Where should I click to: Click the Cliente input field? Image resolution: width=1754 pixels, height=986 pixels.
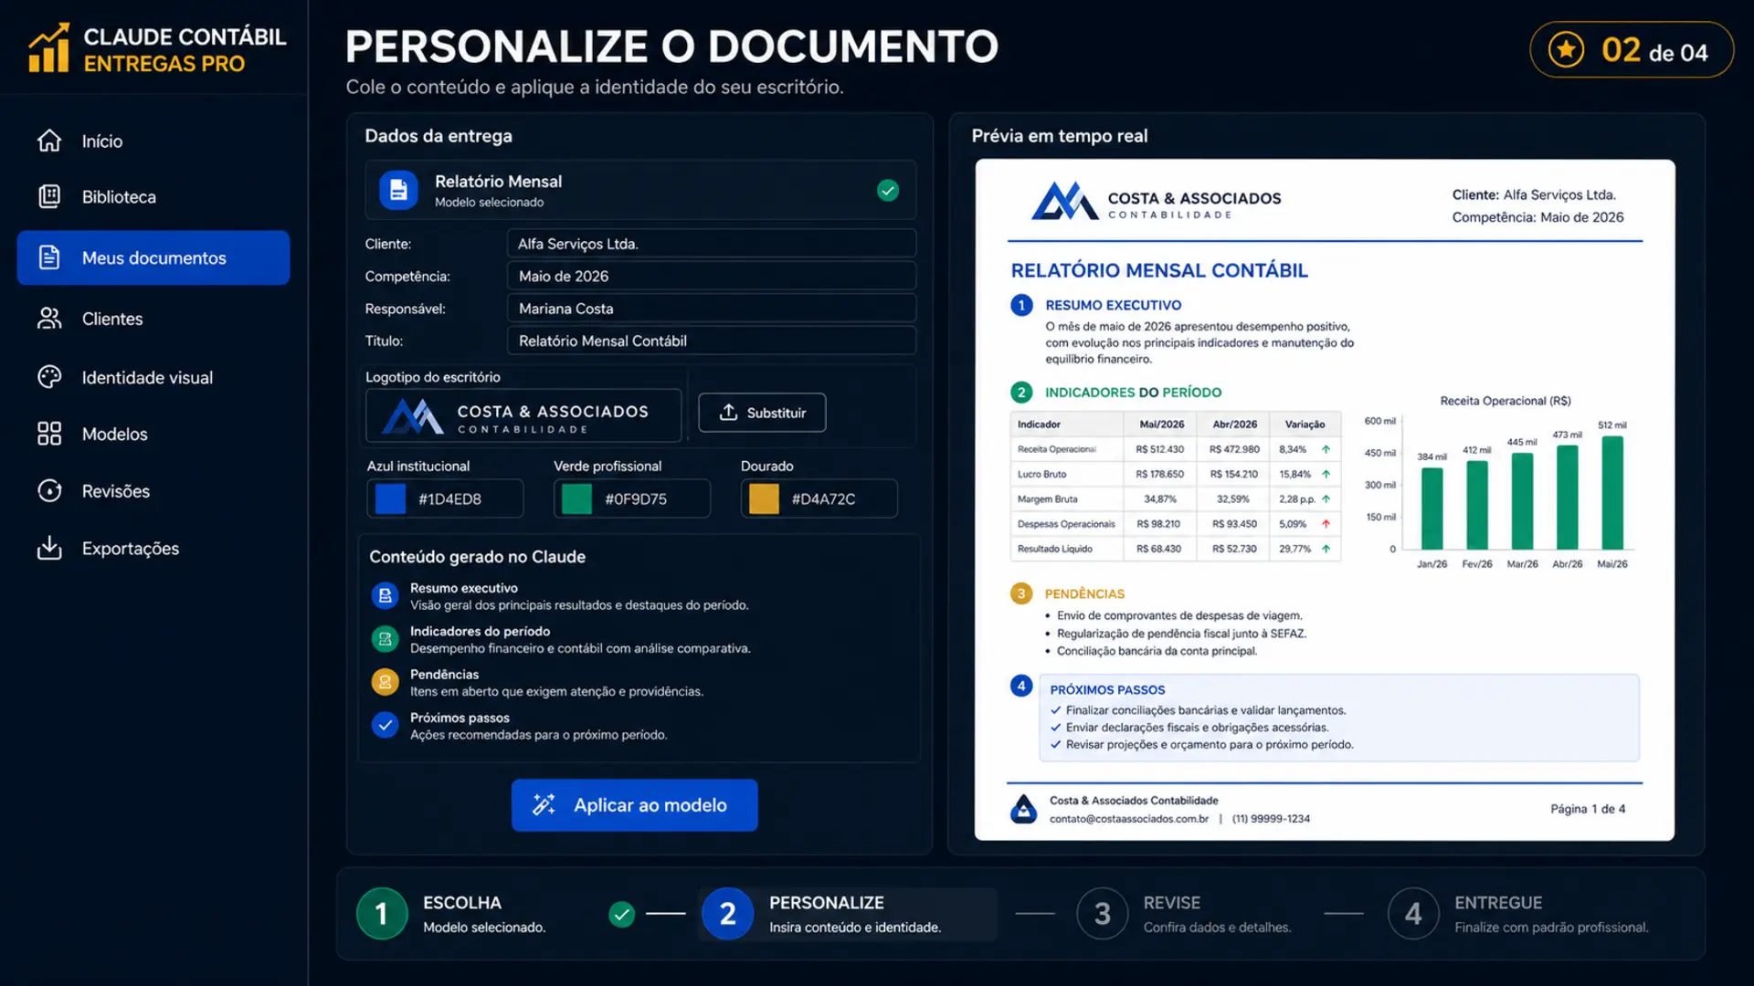pos(712,244)
